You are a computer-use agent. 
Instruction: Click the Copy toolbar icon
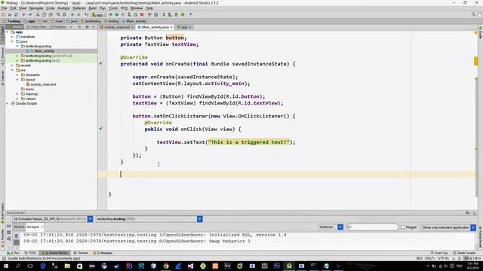[44, 15]
